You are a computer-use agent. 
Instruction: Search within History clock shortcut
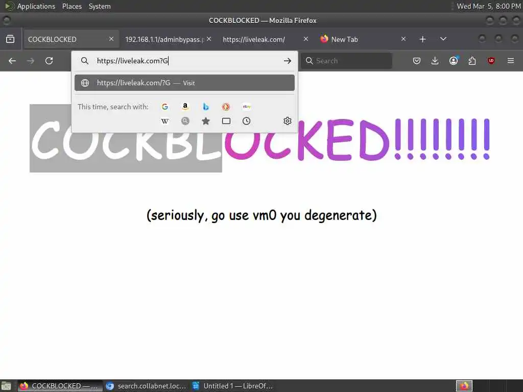tap(247, 121)
